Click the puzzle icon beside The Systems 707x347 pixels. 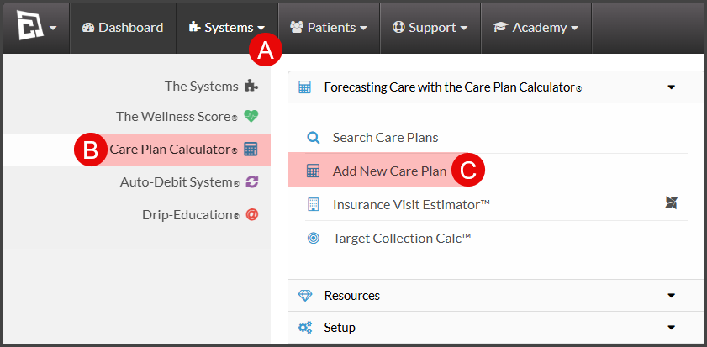[x=251, y=86]
